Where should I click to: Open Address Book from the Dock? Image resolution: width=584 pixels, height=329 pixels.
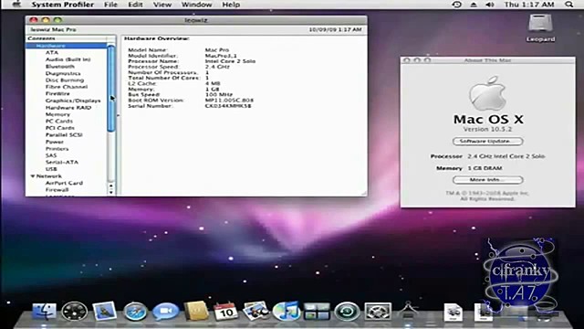(196, 311)
